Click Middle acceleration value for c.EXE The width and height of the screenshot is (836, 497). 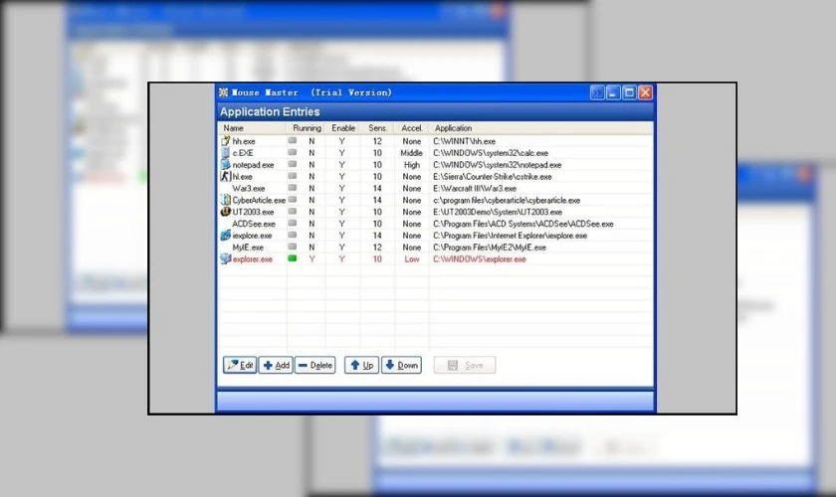(412, 153)
